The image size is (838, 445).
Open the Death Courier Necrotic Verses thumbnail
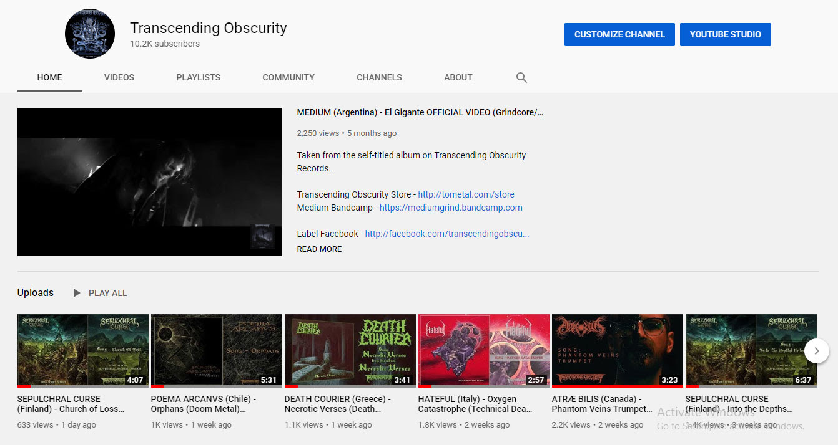(x=350, y=351)
